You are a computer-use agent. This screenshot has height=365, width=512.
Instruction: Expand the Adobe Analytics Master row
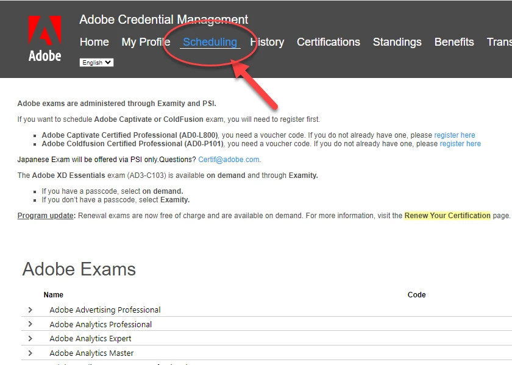click(30, 353)
